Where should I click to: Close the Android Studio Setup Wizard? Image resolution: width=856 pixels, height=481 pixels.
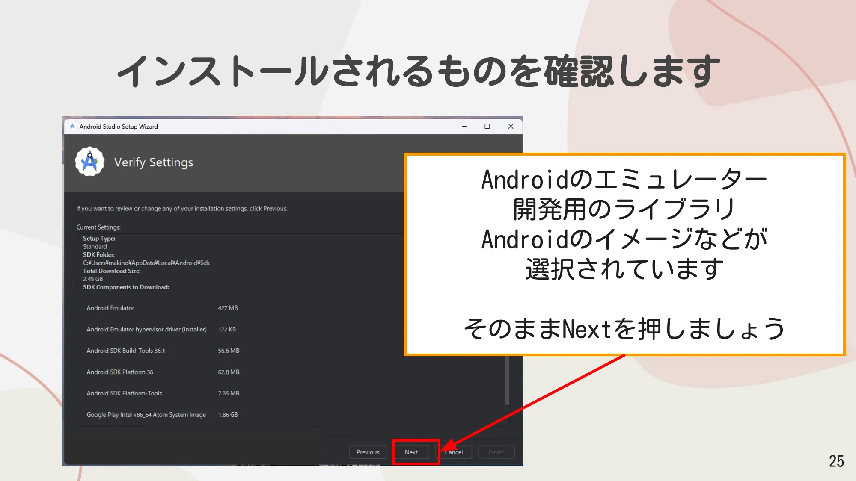tap(511, 127)
